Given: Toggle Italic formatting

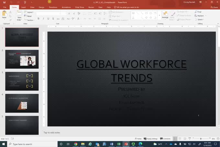Looking at the screenshot, I should coord(43,18).
